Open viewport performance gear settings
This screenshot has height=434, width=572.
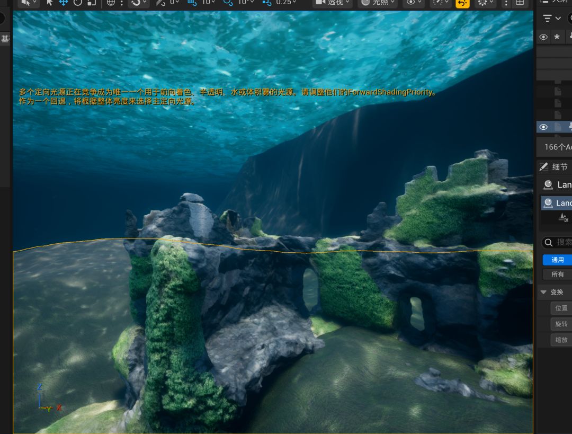pos(485,3)
